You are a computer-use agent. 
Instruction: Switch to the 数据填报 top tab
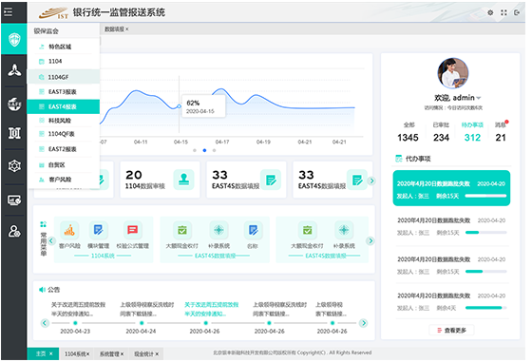point(115,29)
